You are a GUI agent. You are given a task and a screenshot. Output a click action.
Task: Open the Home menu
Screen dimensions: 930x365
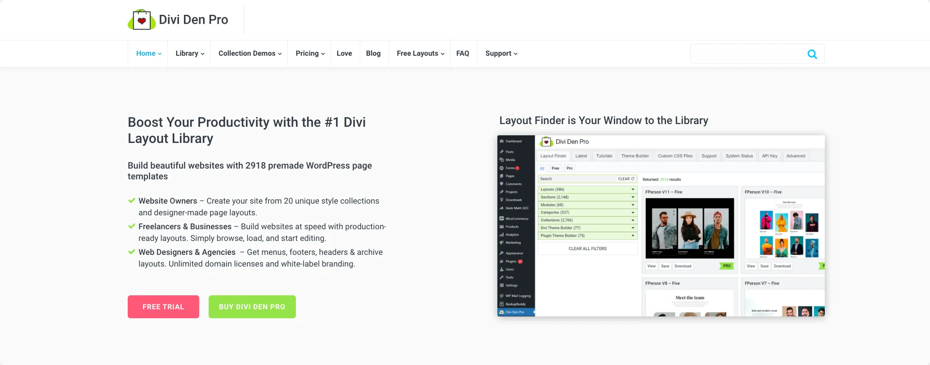point(149,53)
